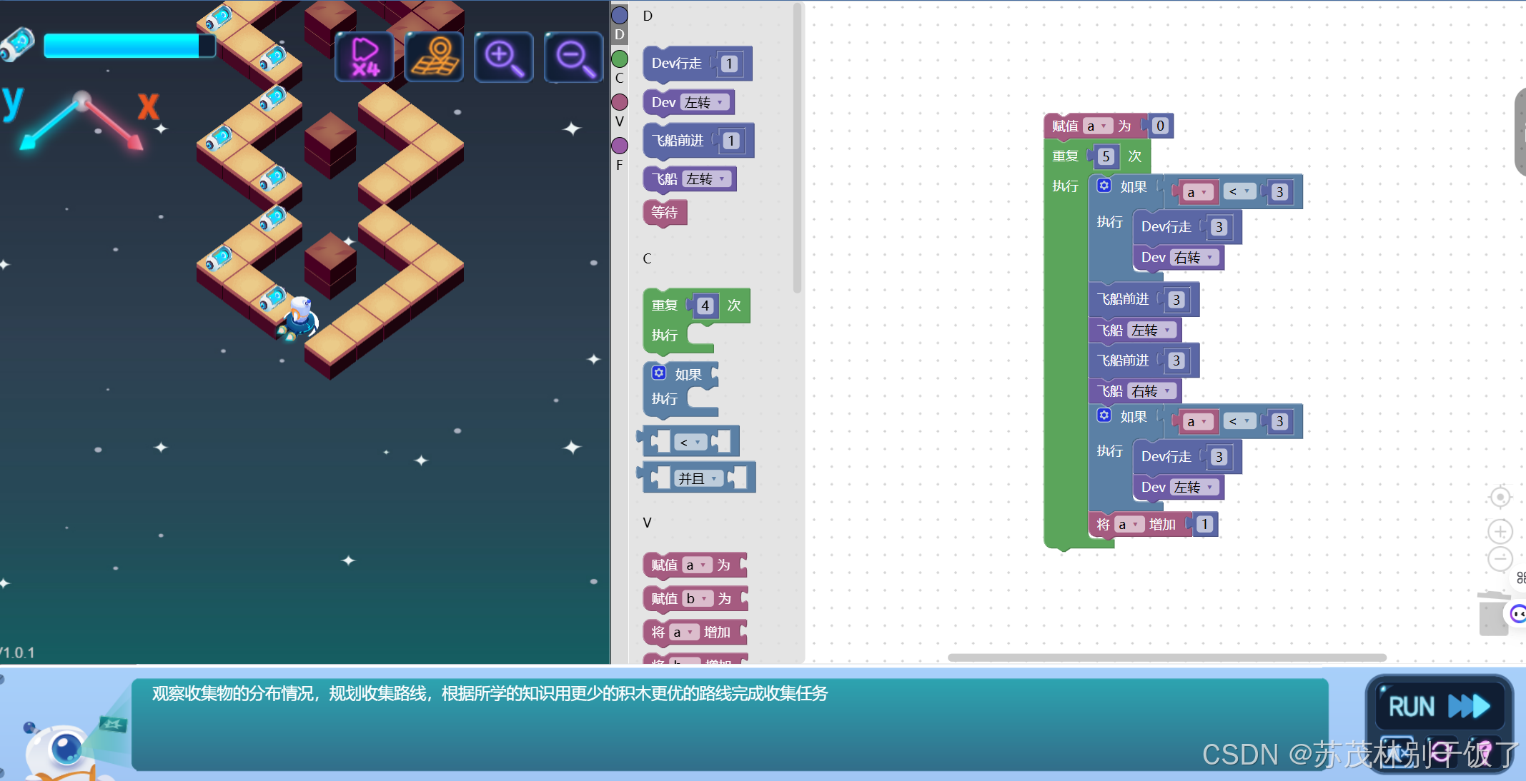
Task: Click the workspace center crosshair icon
Action: pyautogui.click(x=1500, y=497)
